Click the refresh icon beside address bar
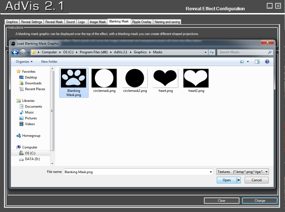 (x=212, y=52)
